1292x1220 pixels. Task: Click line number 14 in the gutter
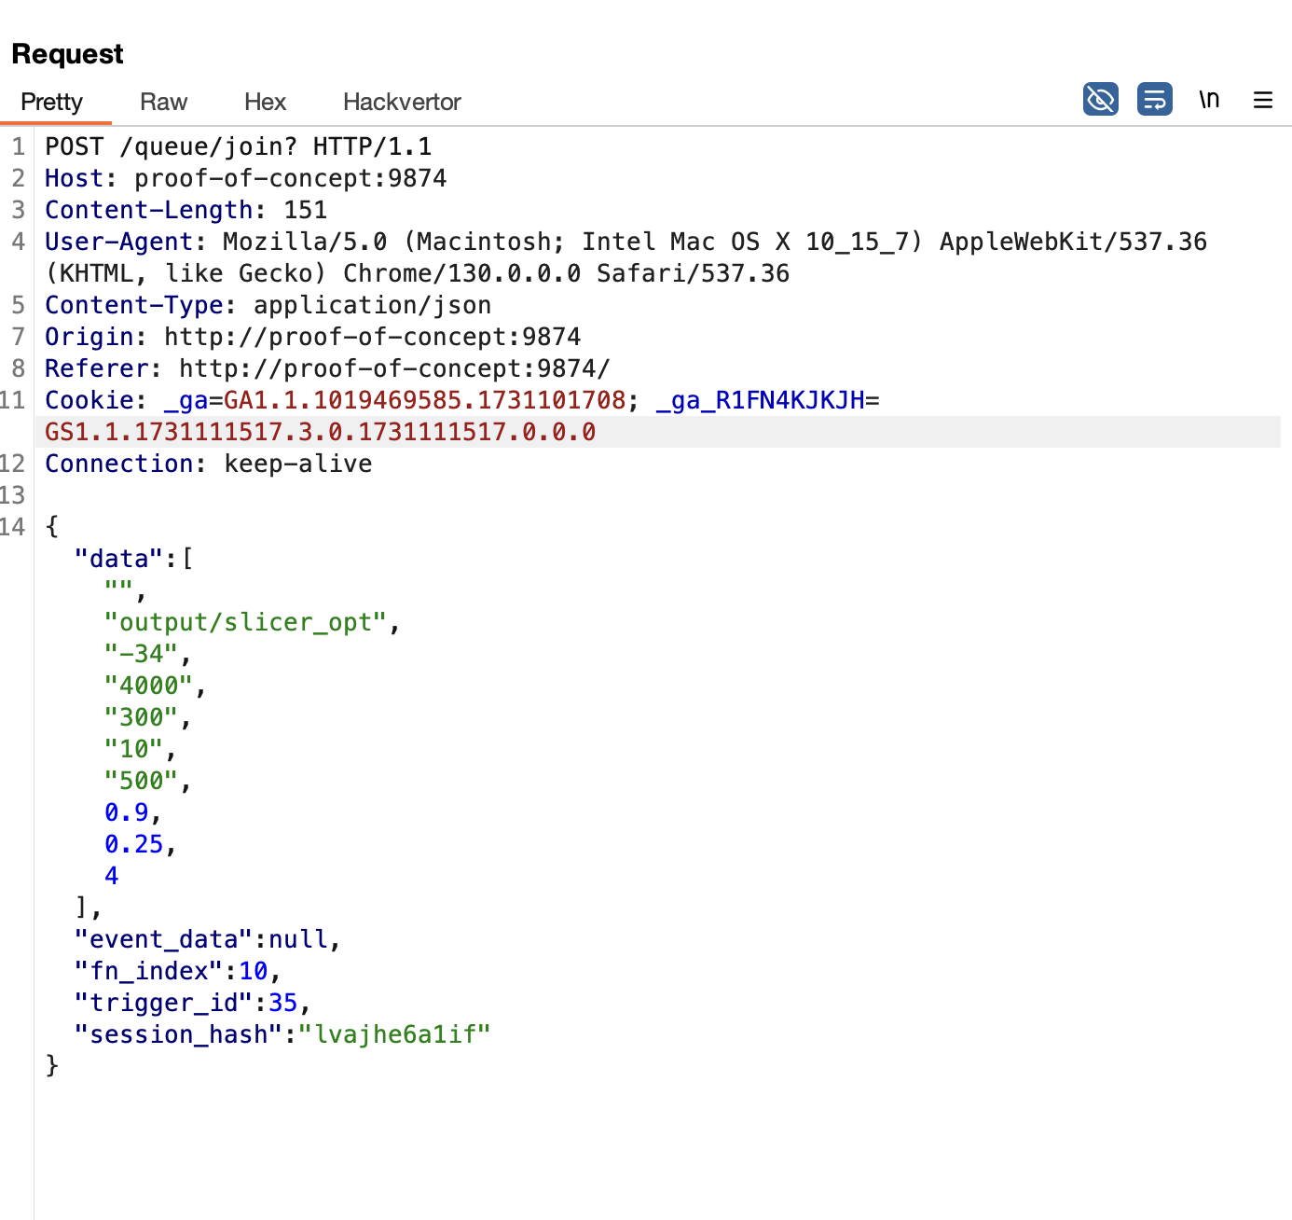pyautogui.click(x=13, y=527)
